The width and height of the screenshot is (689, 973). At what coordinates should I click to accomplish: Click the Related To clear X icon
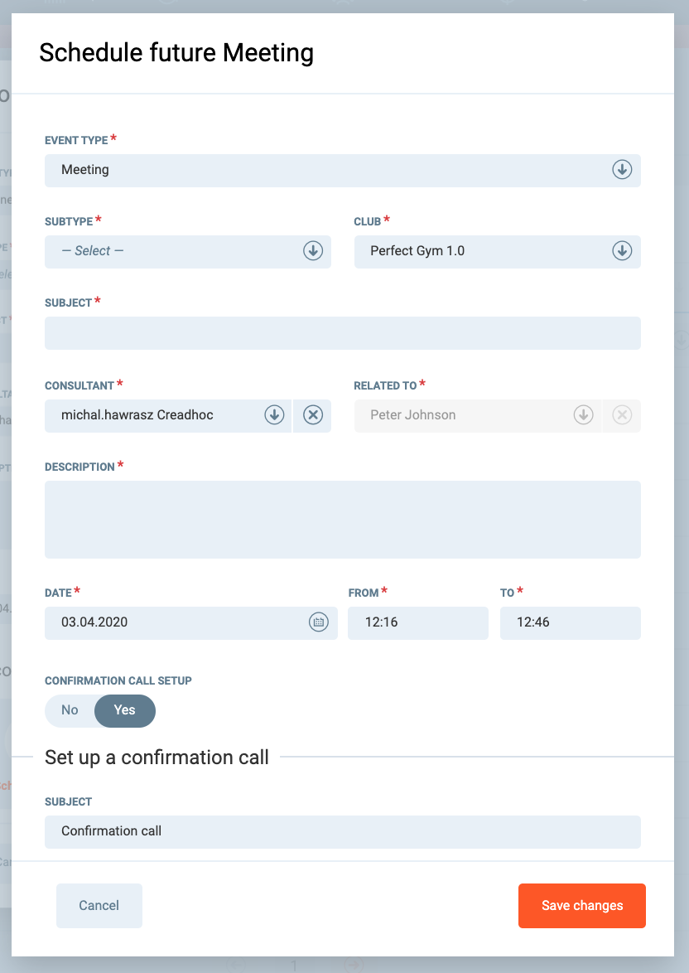pyautogui.click(x=622, y=415)
